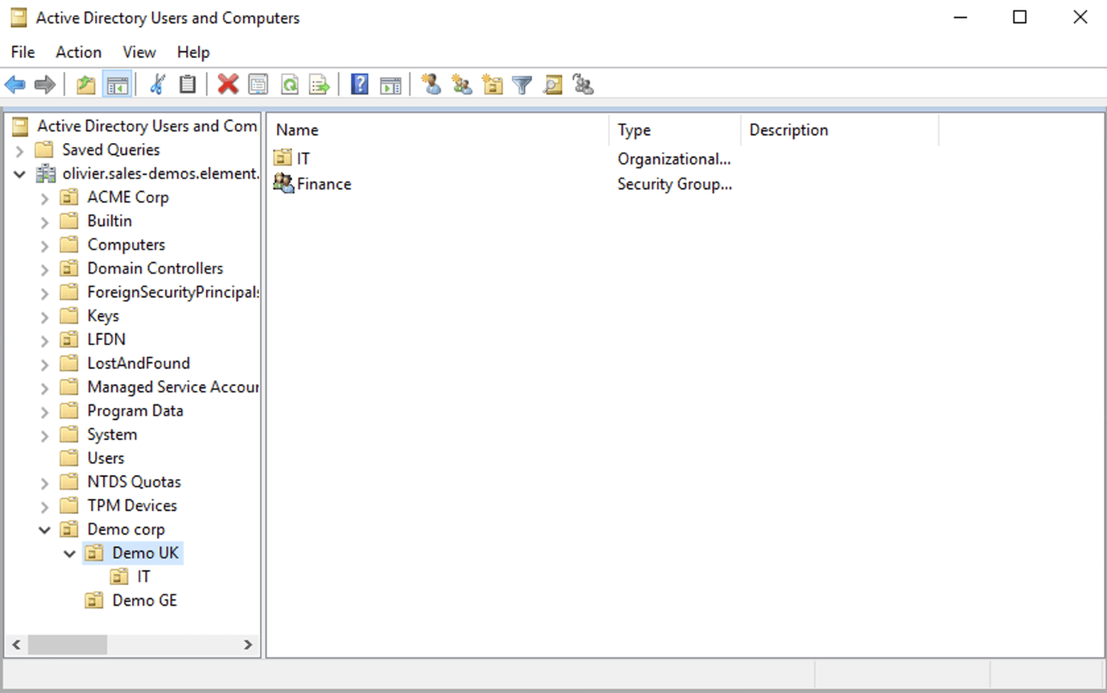Select ForeignSecurityPrincipals tree item

[x=172, y=292]
